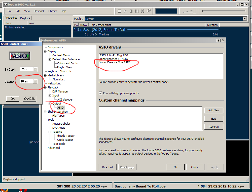Click OK in ASIO Control Panel
Screen dimensions: 252x192
coord(13,99)
